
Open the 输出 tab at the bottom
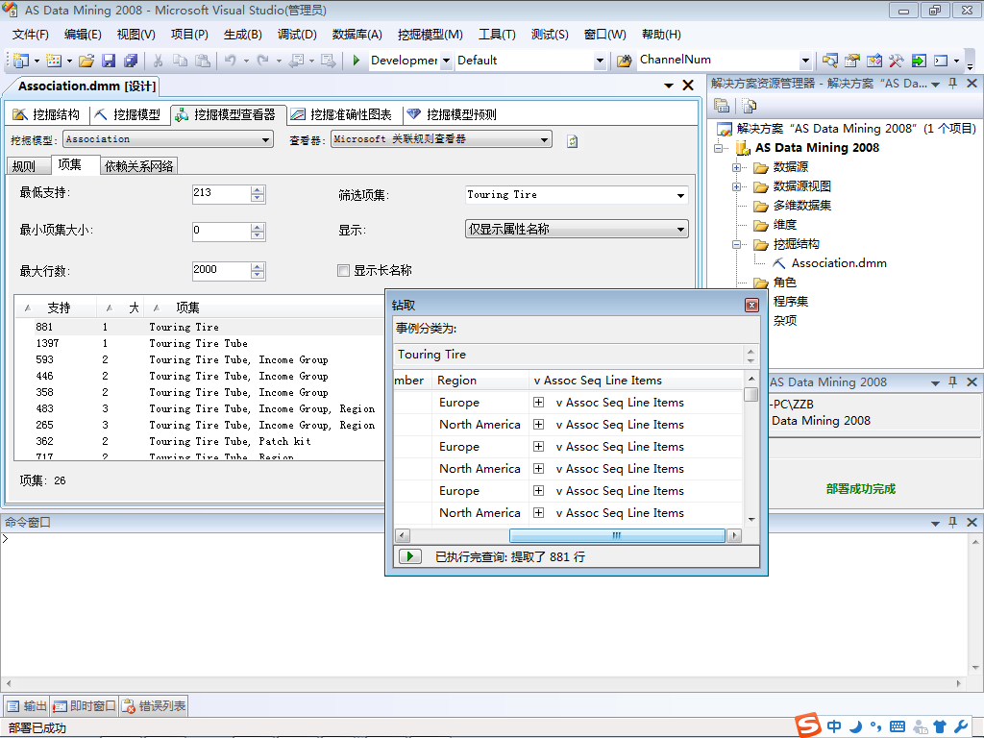[x=27, y=706]
